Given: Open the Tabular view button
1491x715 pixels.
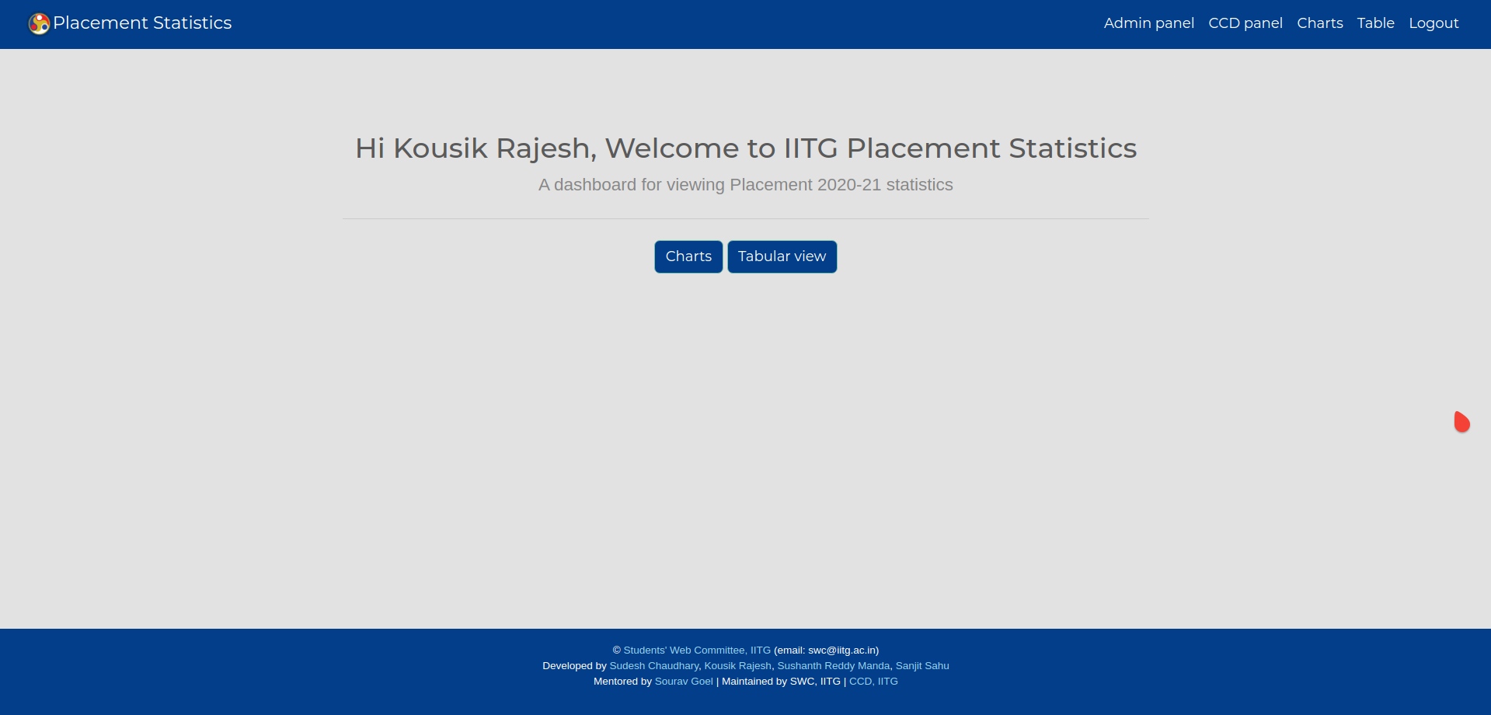Looking at the screenshot, I should [x=782, y=256].
